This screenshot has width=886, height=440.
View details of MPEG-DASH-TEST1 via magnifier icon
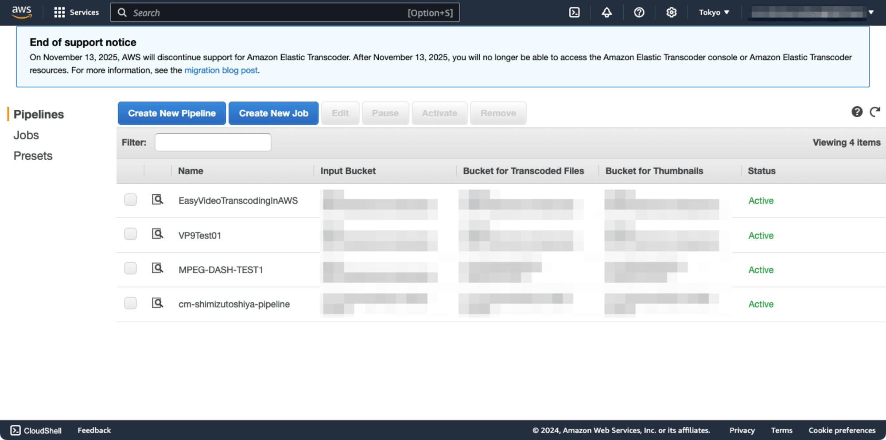[x=157, y=268]
